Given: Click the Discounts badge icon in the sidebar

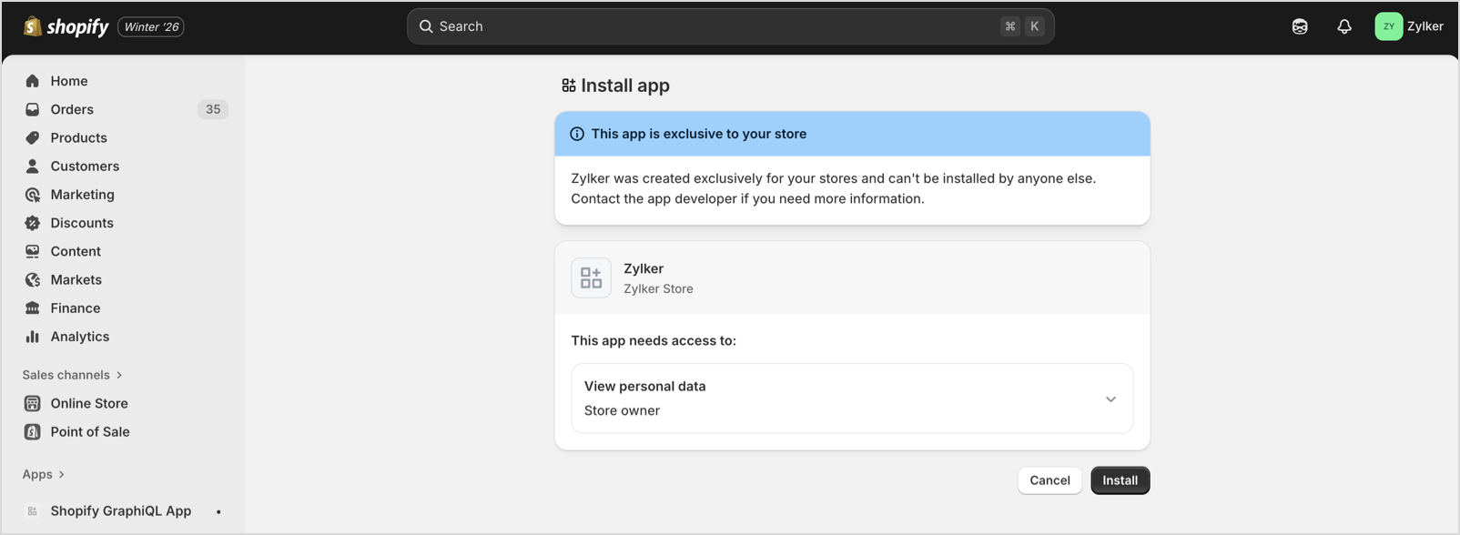Looking at the screenshot, I should click(x=33, y=223).
